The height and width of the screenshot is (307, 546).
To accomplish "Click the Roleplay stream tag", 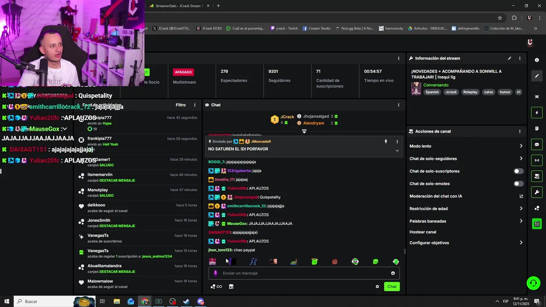I will point(470,92).
